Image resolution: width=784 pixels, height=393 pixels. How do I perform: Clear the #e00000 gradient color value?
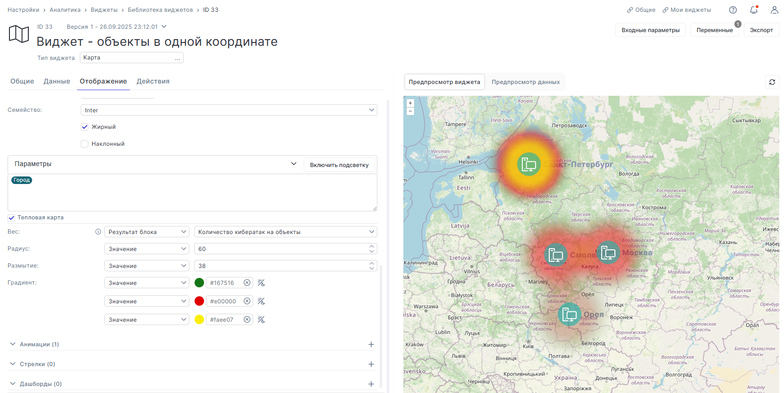click(247, 301)
